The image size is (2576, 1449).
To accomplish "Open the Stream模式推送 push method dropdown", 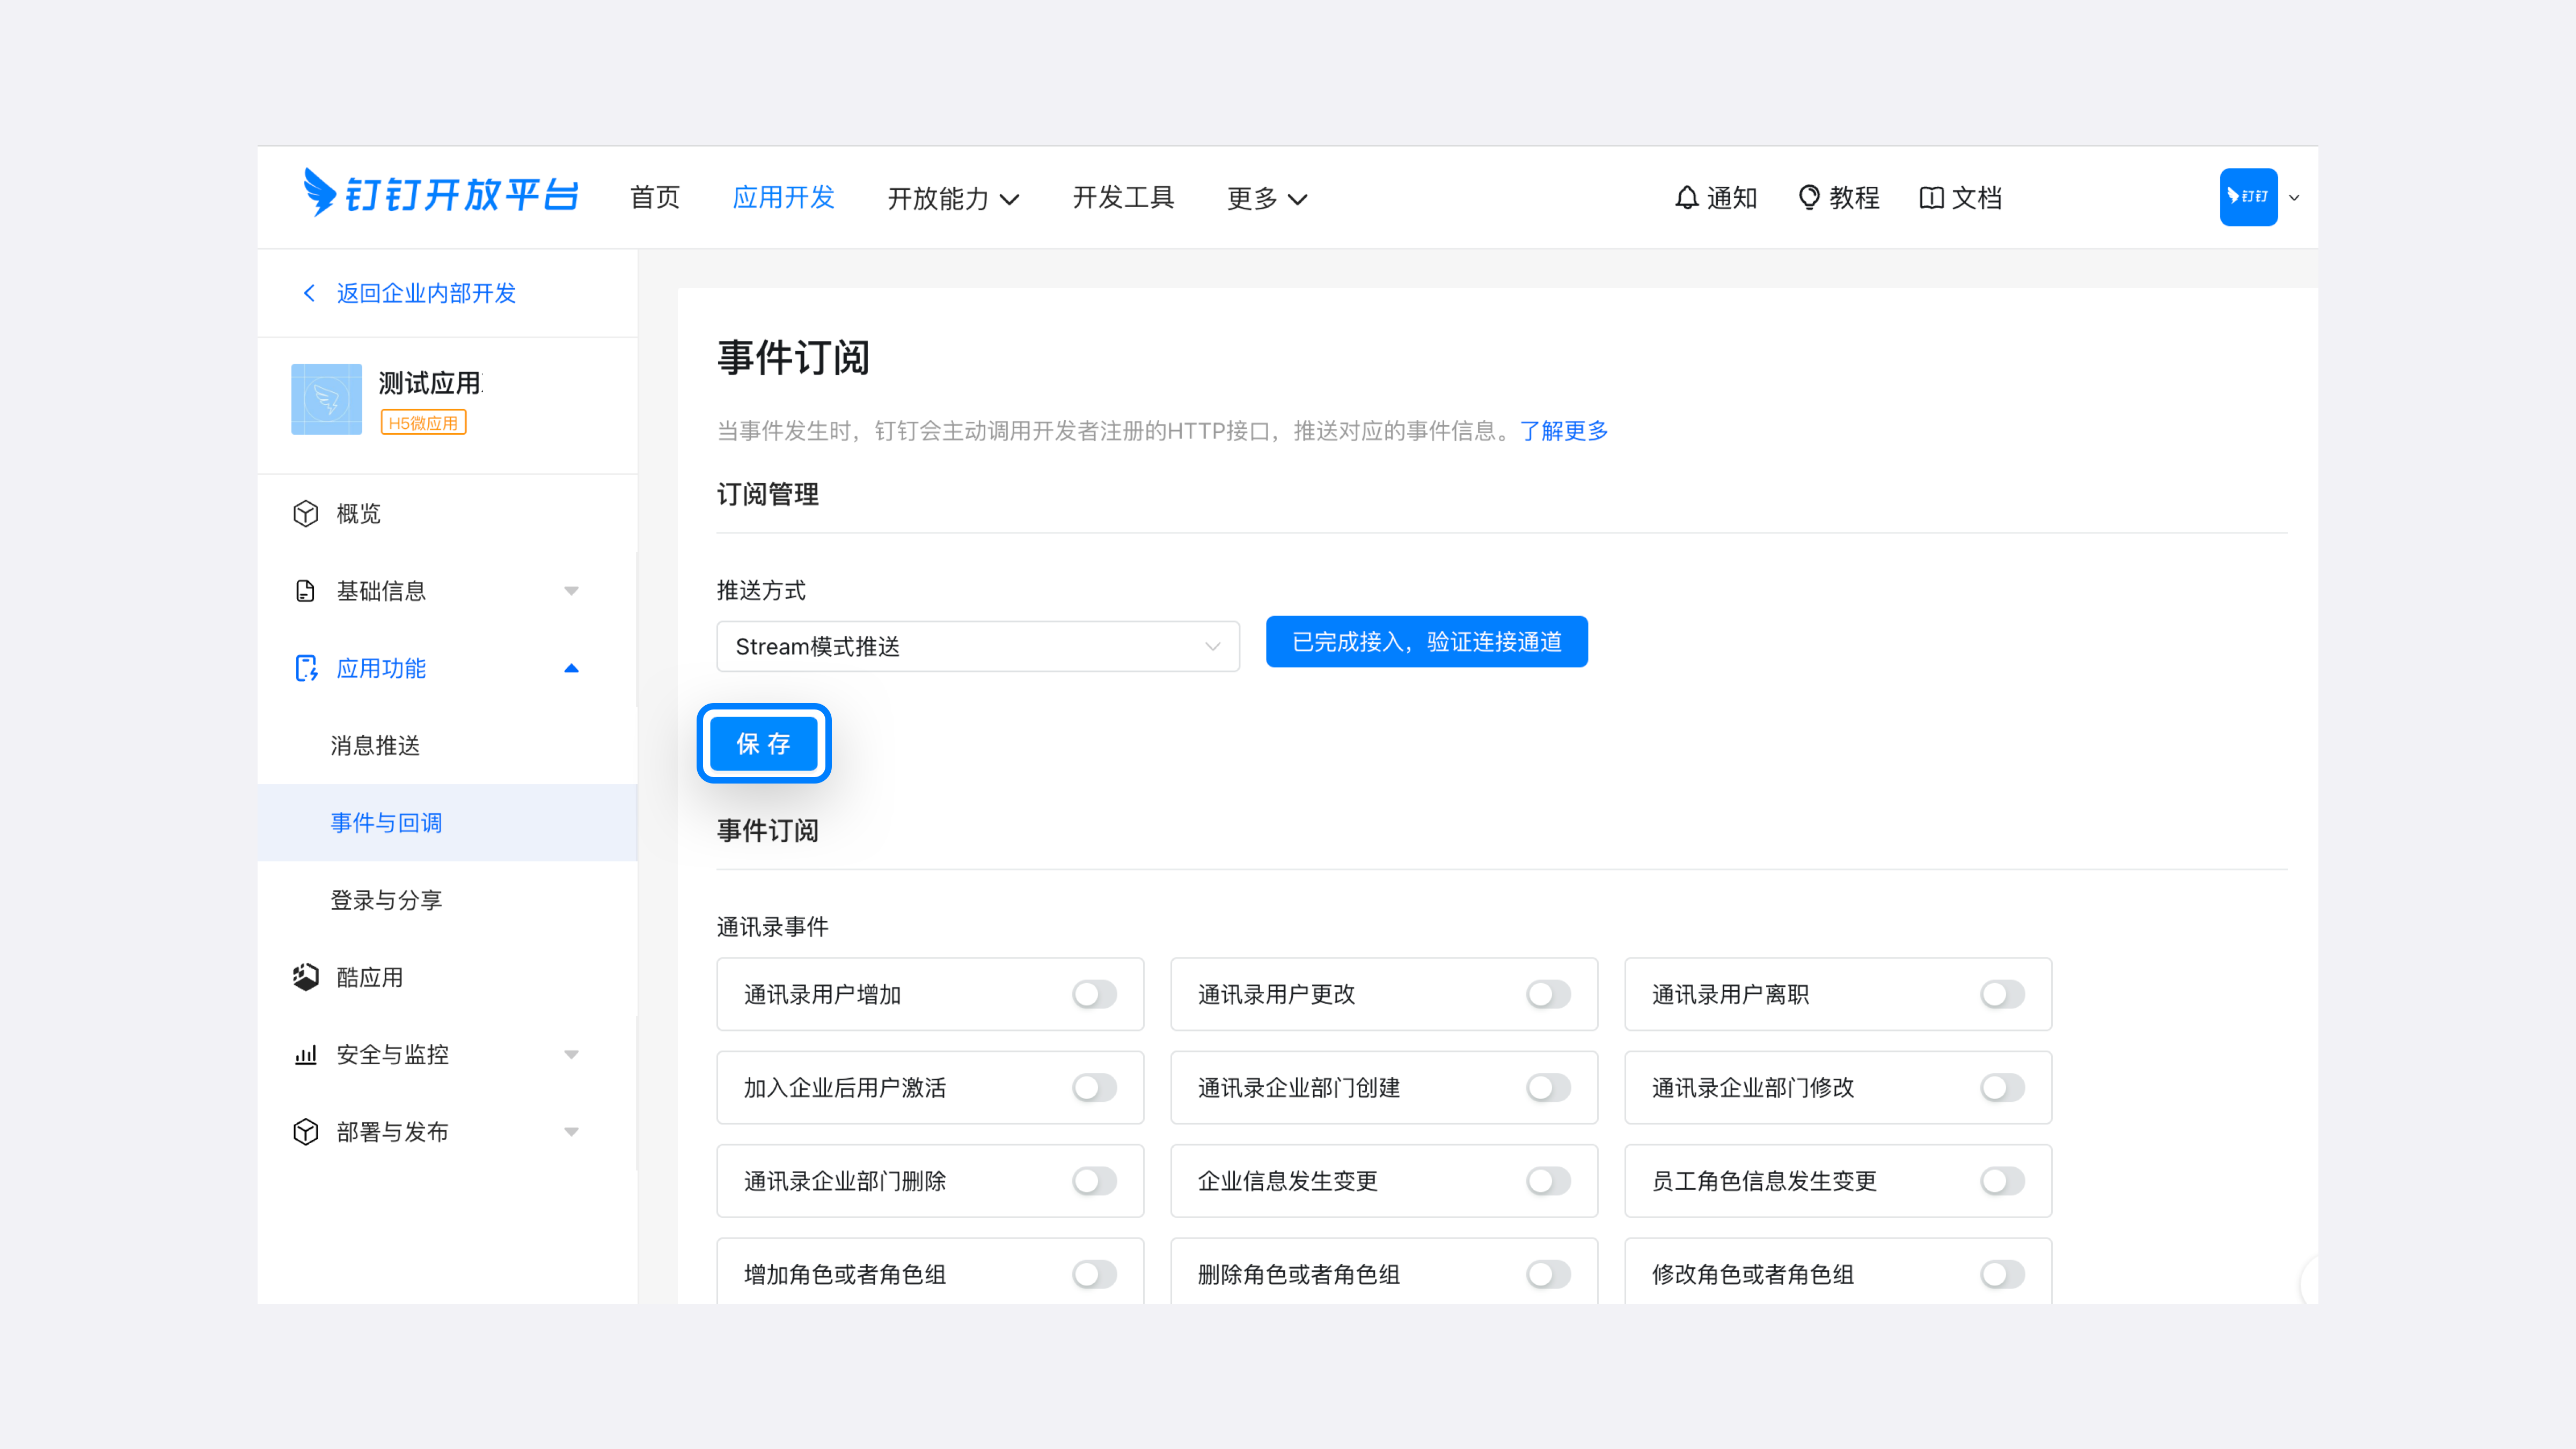I will 977,646.
